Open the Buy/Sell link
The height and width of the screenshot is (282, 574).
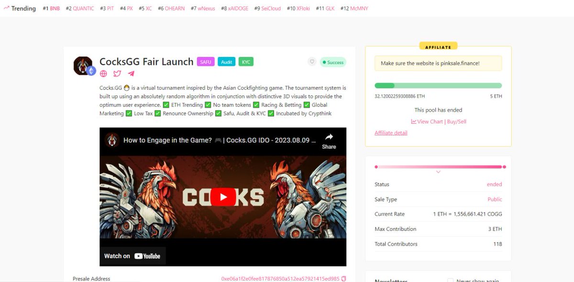point(456,121)
